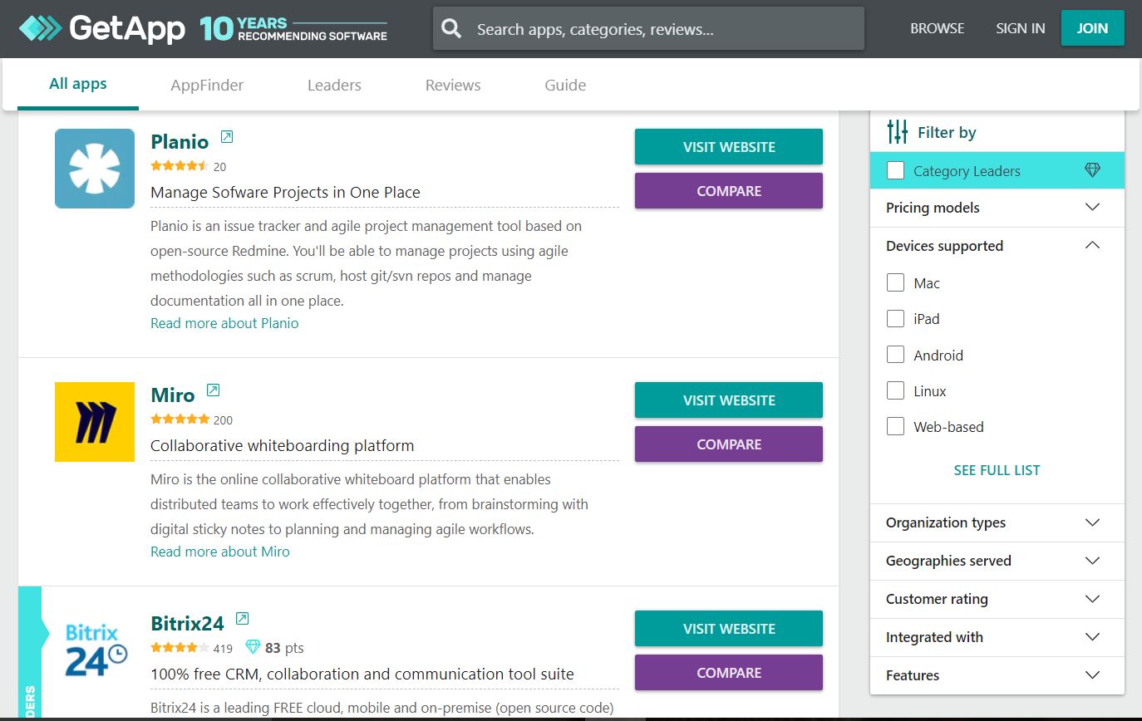Screen dimensions: 1142x721
Task: Open Miro external link icon
Action: 213,390
